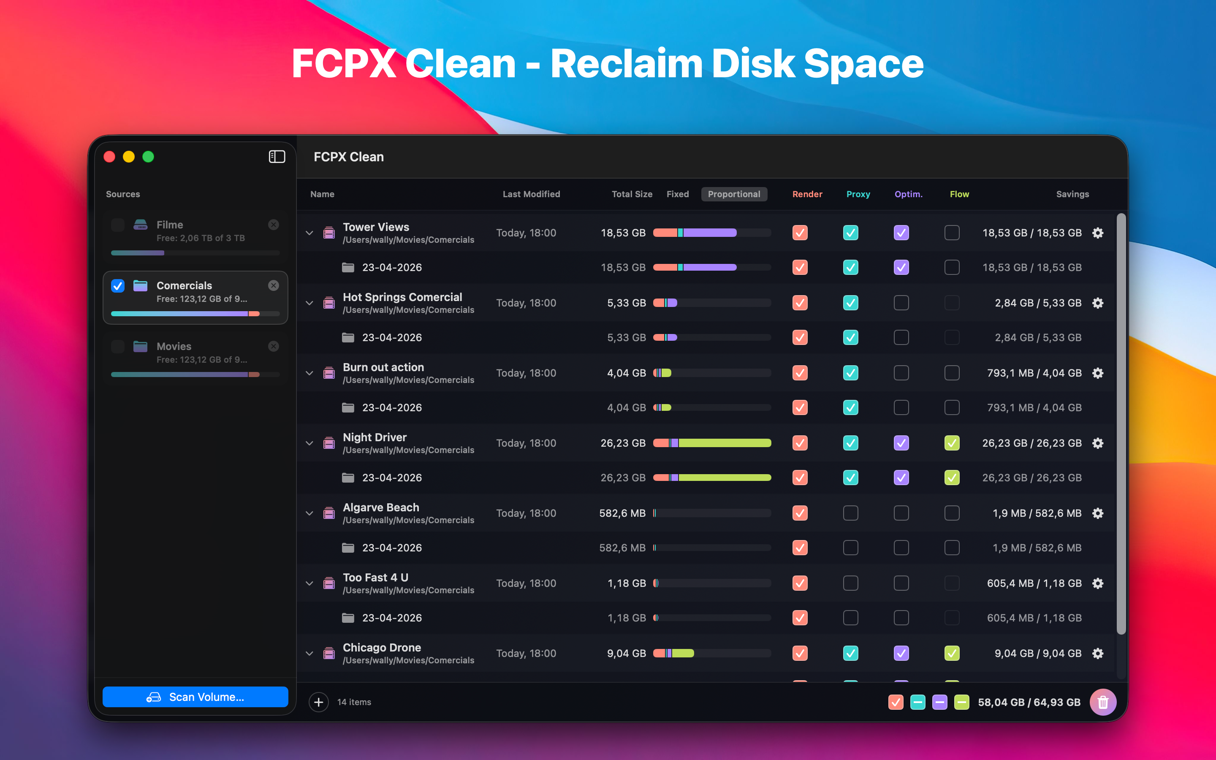Click the Scan Volume button
Image resolution: width=1216 pixels, height=760 pixels.
pyautogui.click(x=195, y=697)
